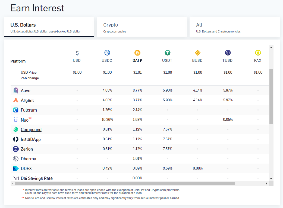Click the vertical scrollbar up arrow
Screen dimensions: 283x208
click(x=271, y=47)
